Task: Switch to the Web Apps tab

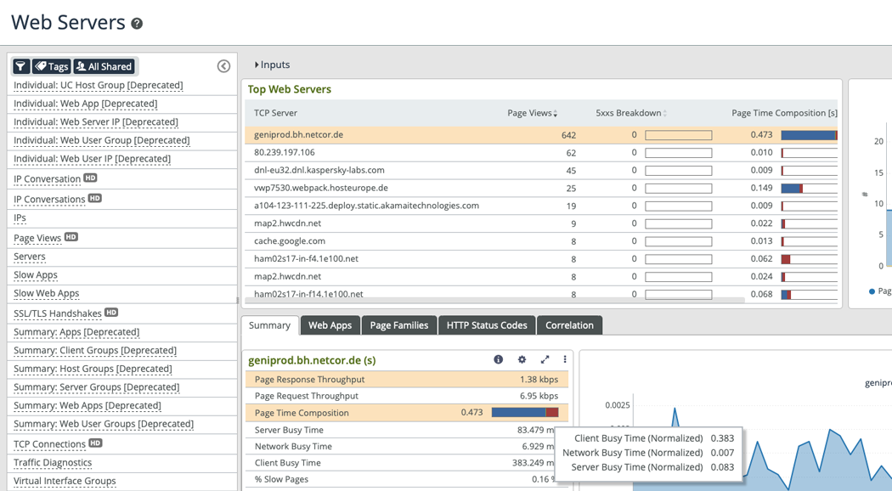Action: coord(330,325)
